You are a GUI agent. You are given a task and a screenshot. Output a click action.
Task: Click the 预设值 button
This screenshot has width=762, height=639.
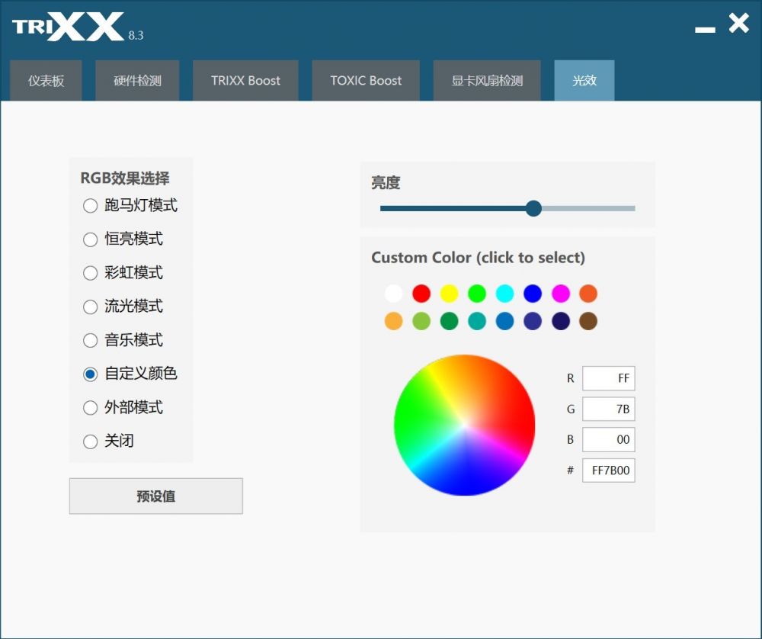click(156, 496)
